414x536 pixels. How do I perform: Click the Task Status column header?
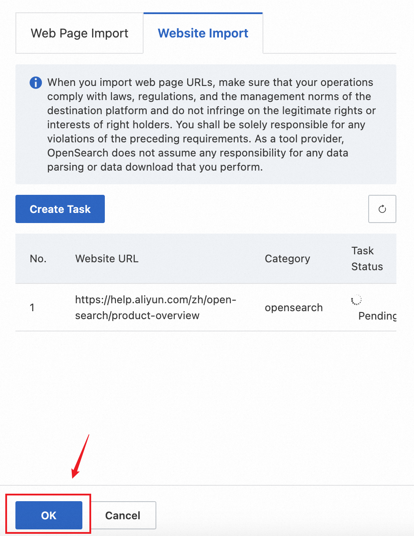pos(367,259)
